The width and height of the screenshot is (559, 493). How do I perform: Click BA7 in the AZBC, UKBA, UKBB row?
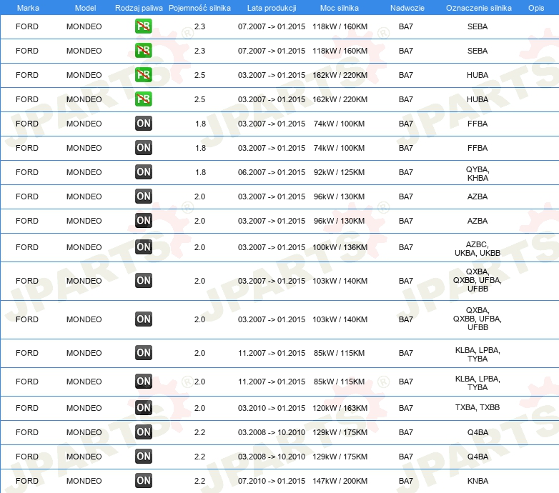pos(406,247)
